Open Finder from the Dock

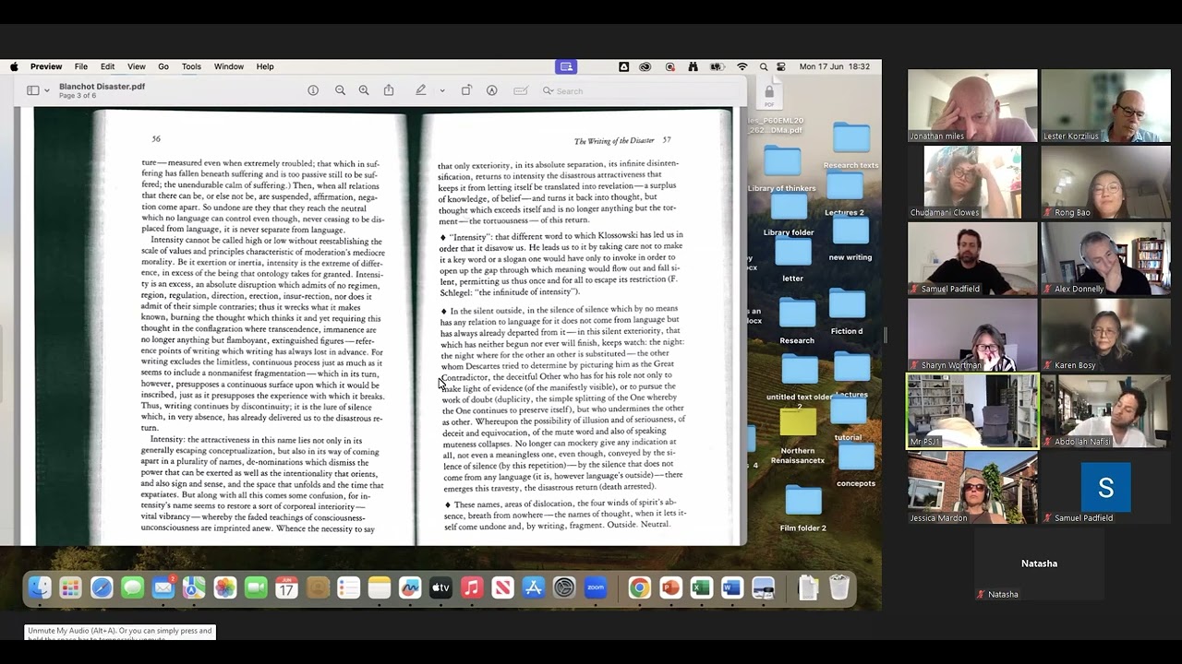pyautogui.click(x=40, y=587)
